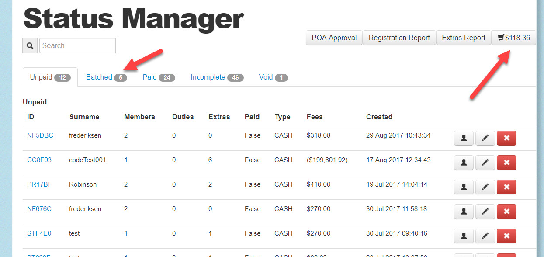Viewport: 544px width, 257px height.
Task: Click the search magnifier icon button
Action: [x=30, y=45]
